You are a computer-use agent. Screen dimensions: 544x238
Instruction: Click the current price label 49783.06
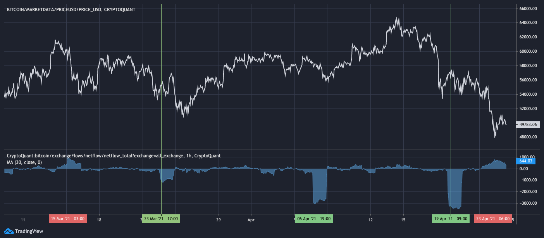[528, 124]
